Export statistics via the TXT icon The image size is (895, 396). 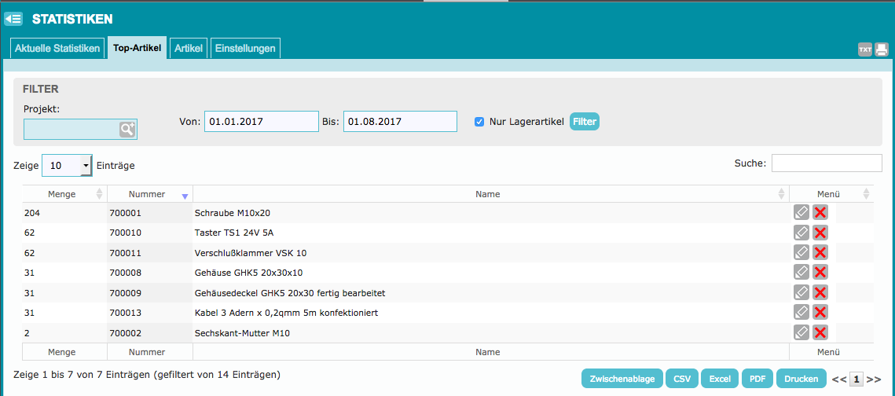pyautogui.click(x=865, y=49)
